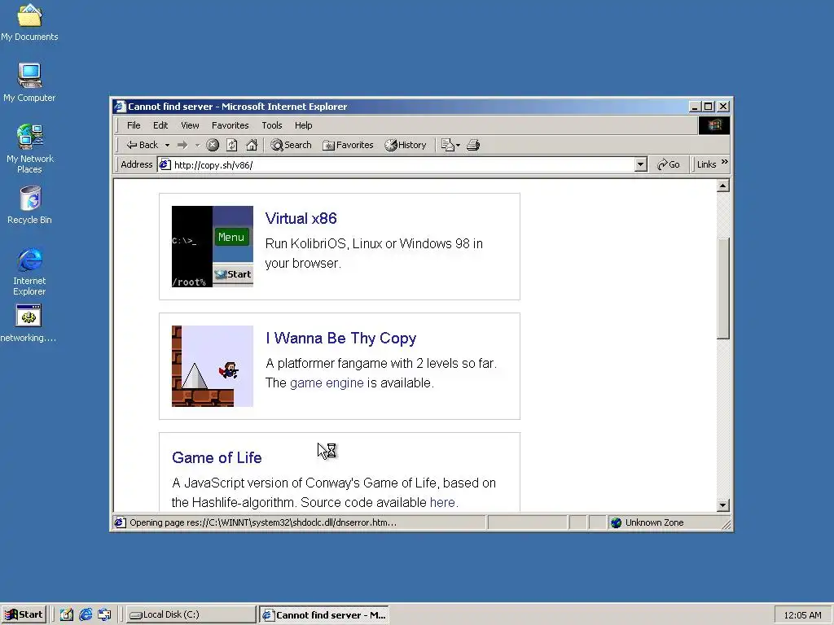Click the scrollbar down arrow
Screen dimensions: 834x625
[x=722, y=505]
